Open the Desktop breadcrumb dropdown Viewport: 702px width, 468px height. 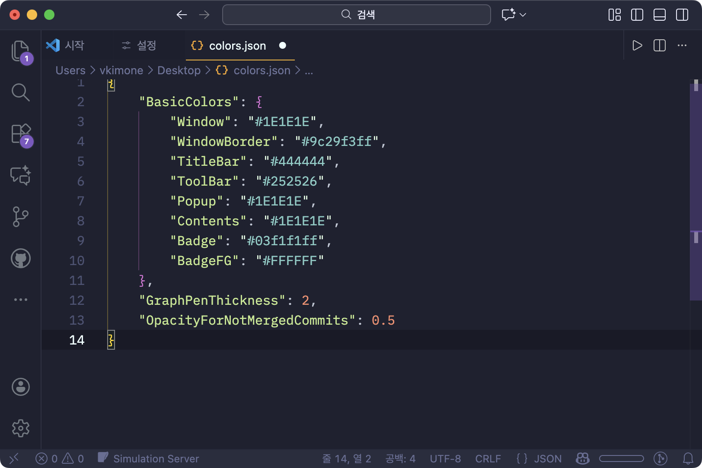[179, 70]
